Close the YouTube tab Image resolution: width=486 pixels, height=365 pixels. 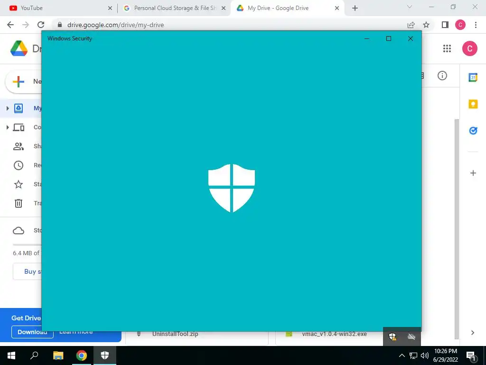click(x=110, y=9)
